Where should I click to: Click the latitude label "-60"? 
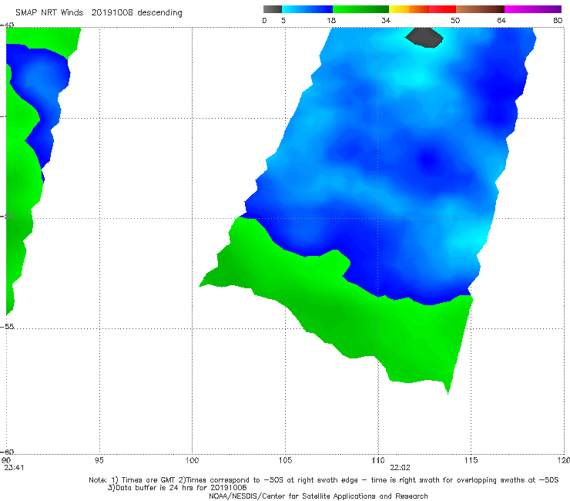7,452
